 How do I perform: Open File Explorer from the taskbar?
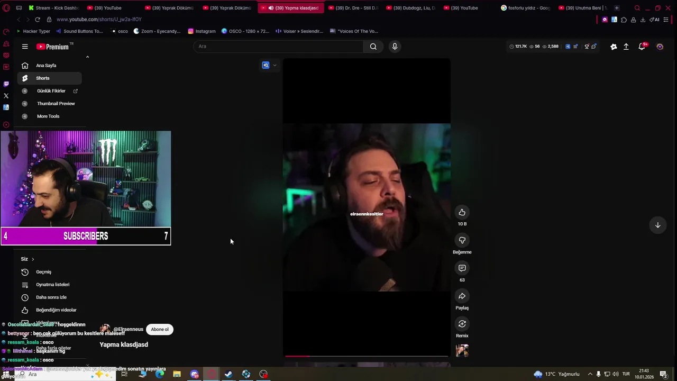click(177, 374)
